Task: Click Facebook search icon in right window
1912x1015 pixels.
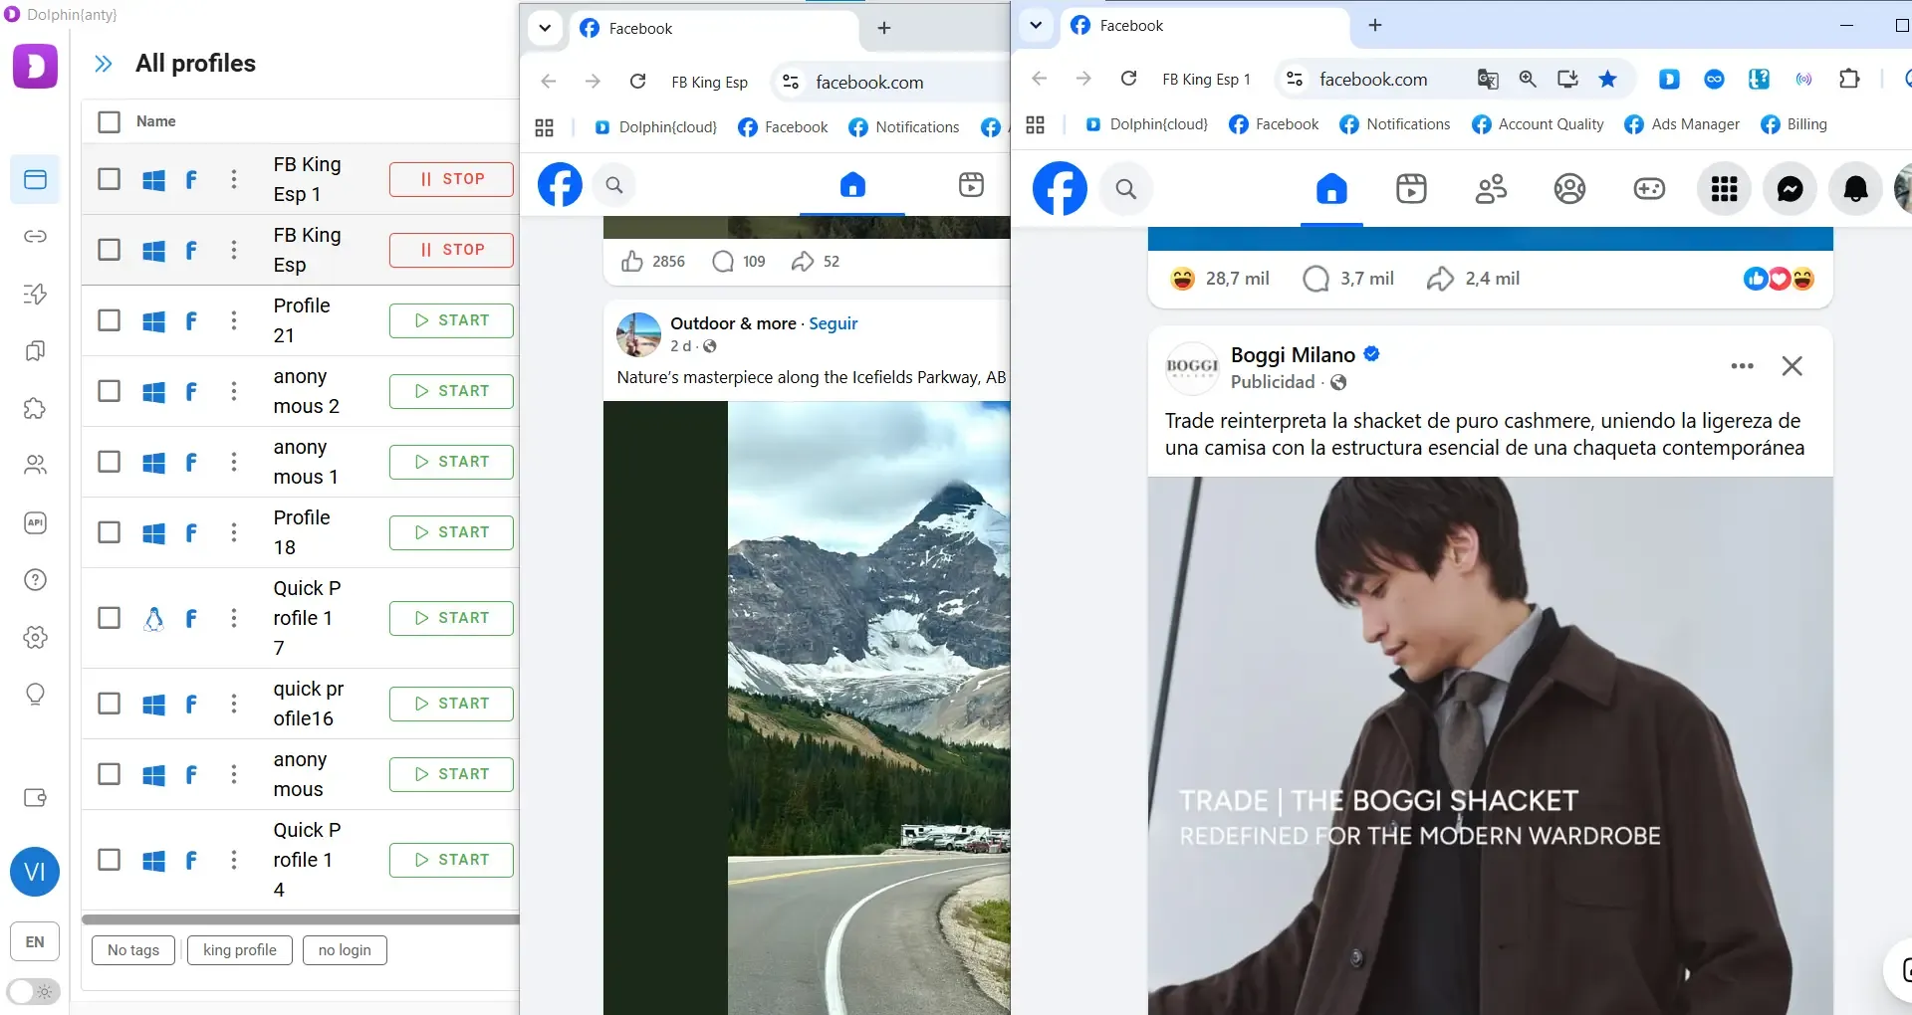Action: [1125, 189]
